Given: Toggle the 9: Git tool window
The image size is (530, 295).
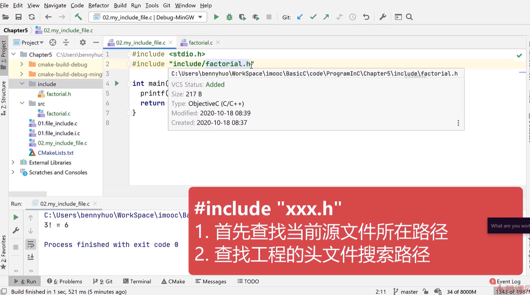Looking at the screenshot, I should click(x=103, y=281).
